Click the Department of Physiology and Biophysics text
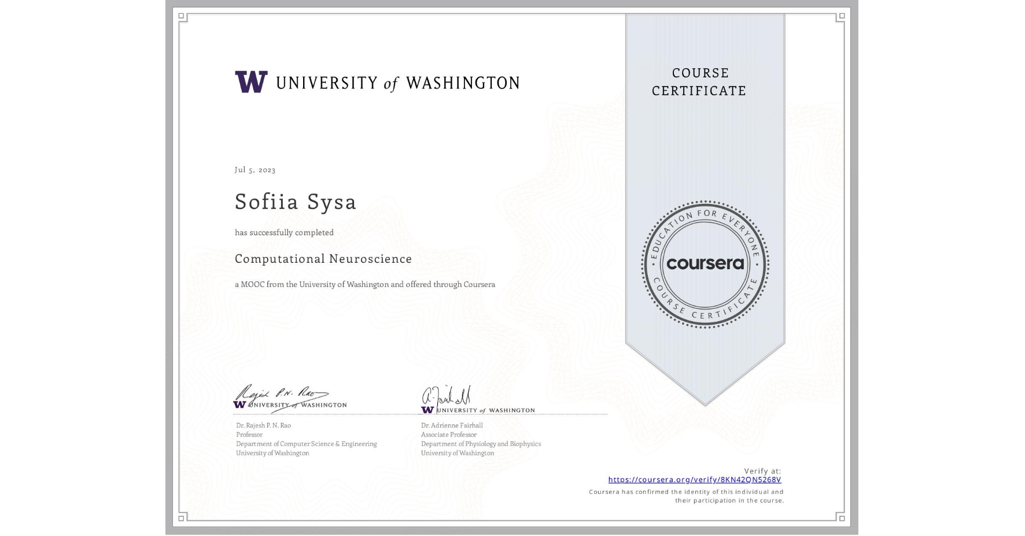1025x536 pixels. point(481,444)
